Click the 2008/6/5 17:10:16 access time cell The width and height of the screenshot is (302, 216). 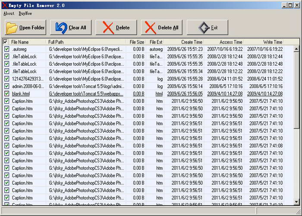click(226, 86)
